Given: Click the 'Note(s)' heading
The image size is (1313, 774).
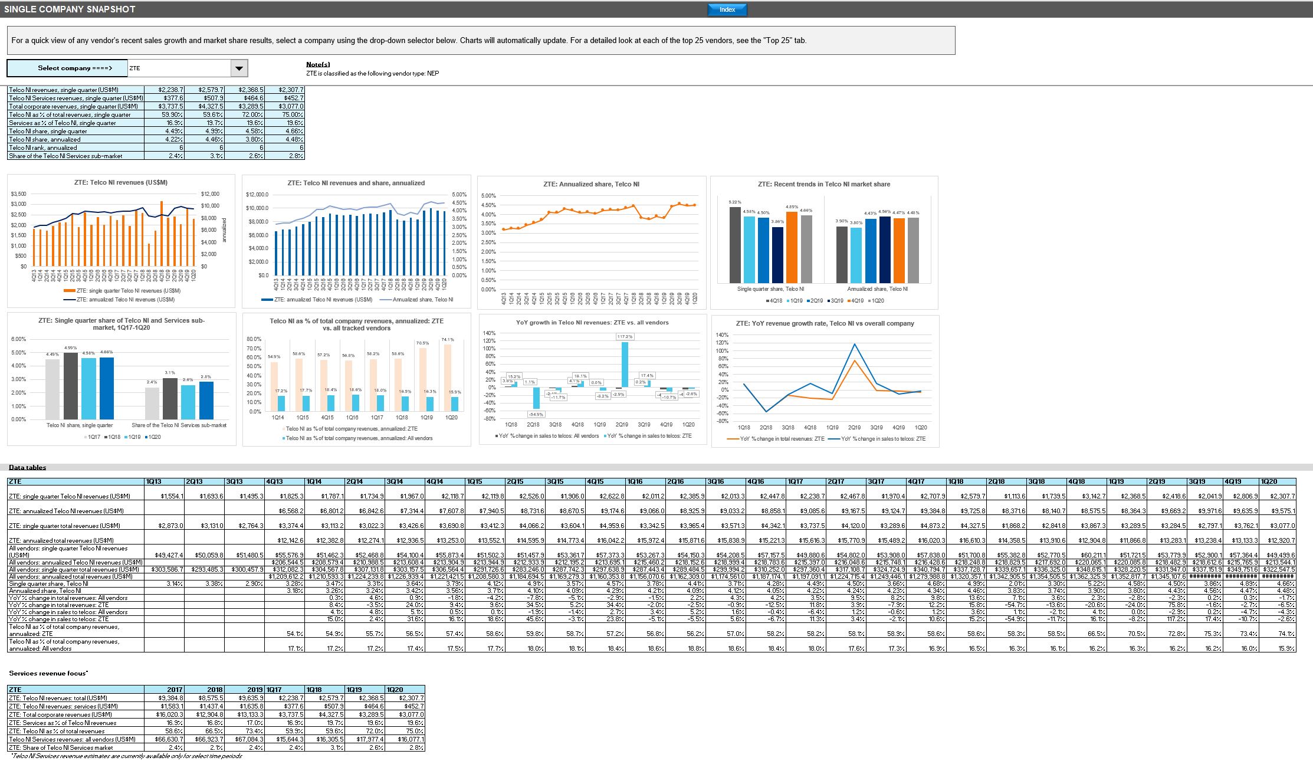Looking at the screenshot, I should (x=318, y=64).
